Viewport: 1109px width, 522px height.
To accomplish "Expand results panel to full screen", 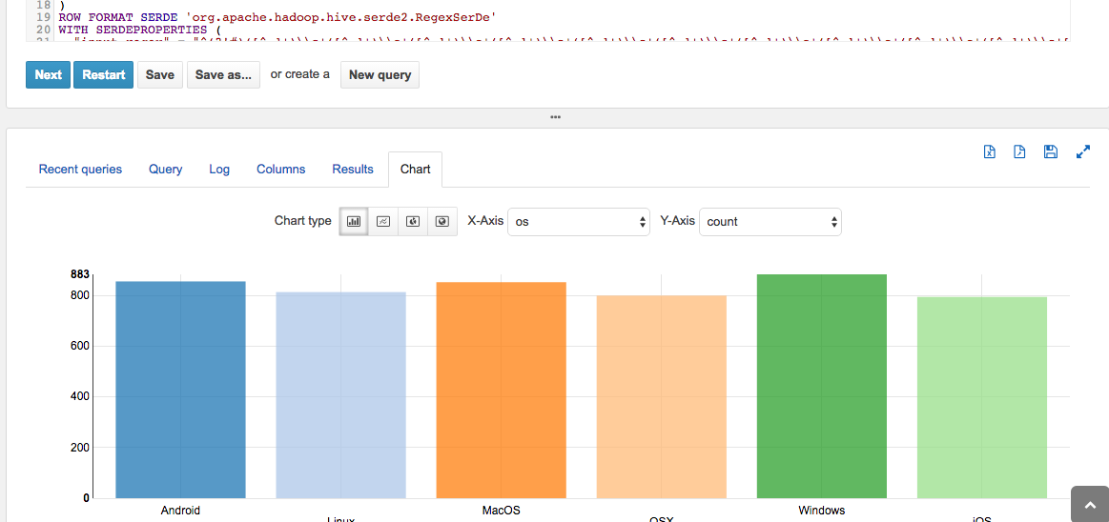I will pyautogui.click(x=1082, y=151).
